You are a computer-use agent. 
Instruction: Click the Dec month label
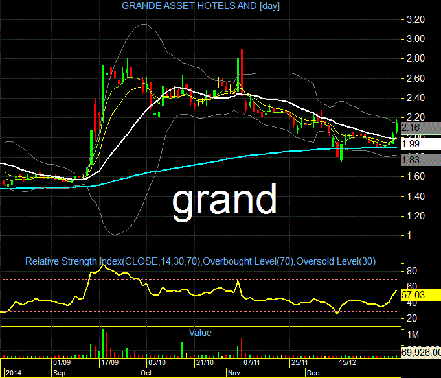click(x=313, y=373)
